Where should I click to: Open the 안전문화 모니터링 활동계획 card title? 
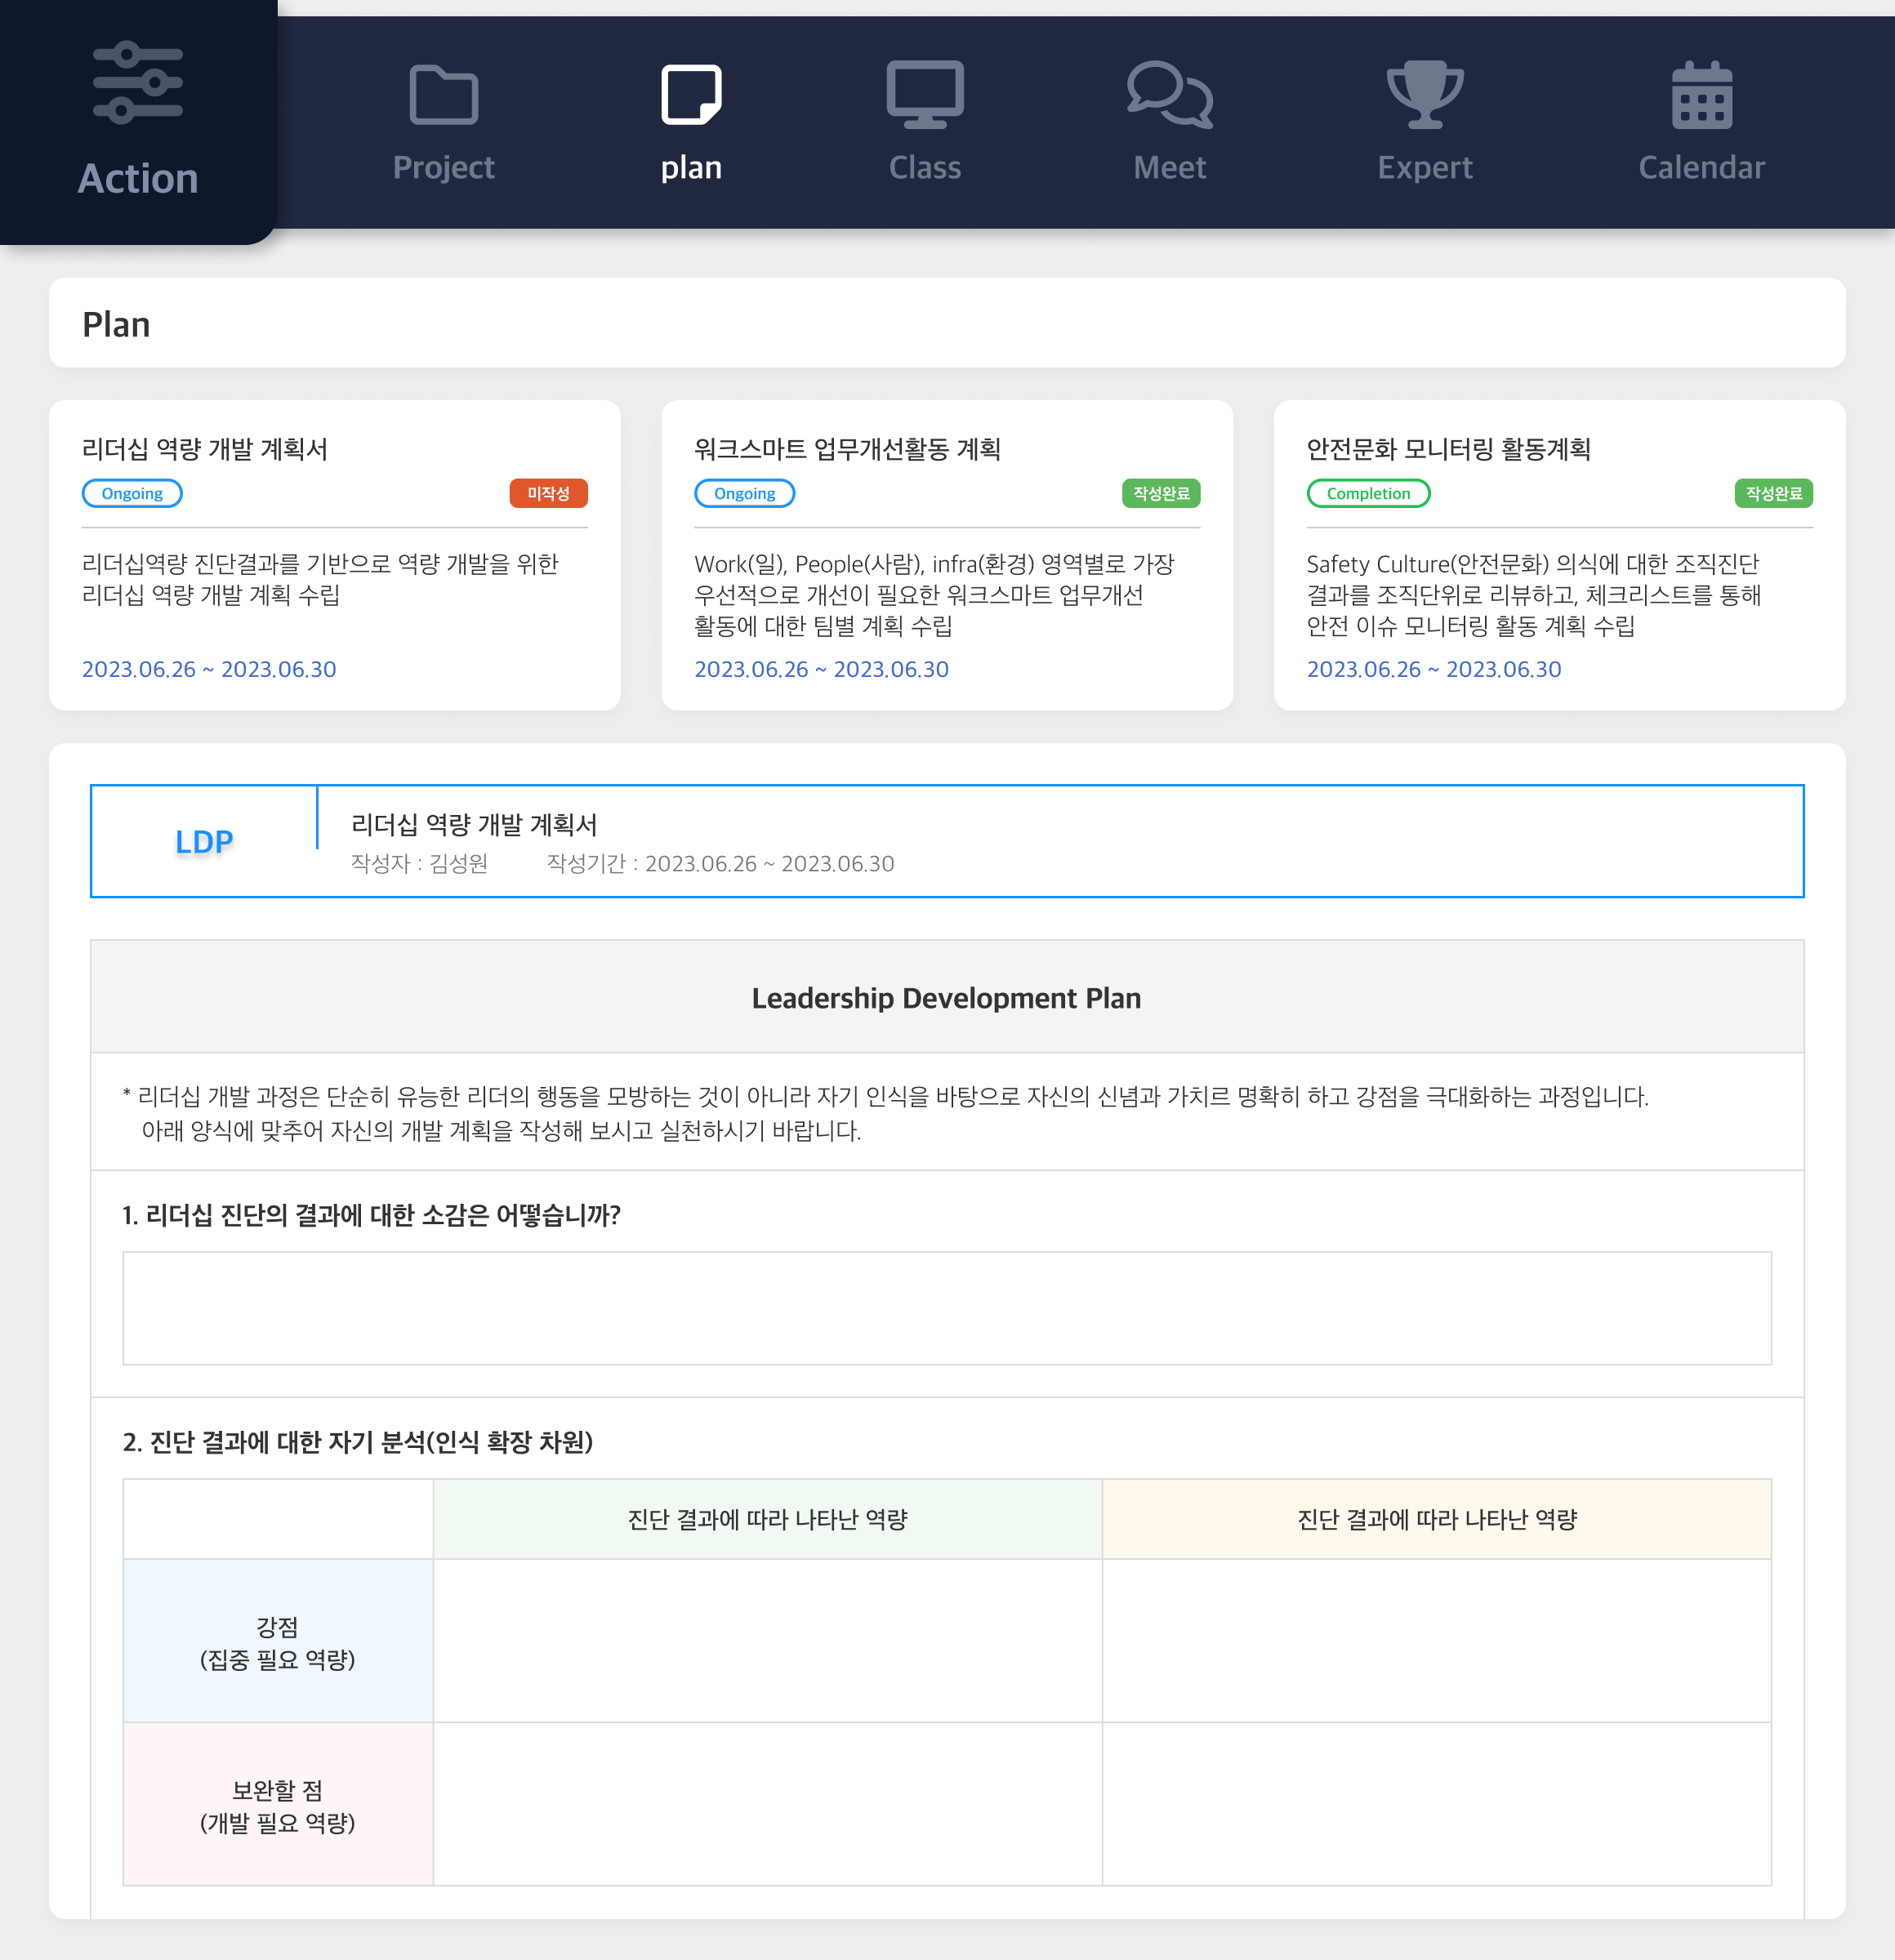1448,450
